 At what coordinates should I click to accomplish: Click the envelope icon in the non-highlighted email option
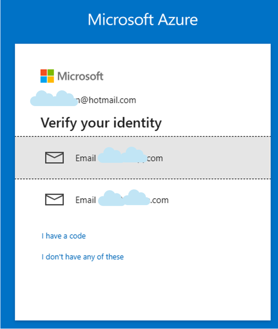pos(54,200)
